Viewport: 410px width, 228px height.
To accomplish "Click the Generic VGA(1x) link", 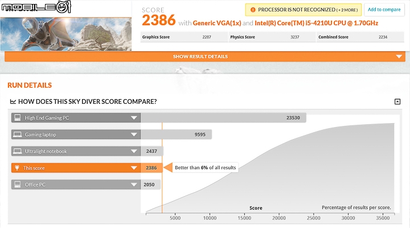I will click(217, 23).
